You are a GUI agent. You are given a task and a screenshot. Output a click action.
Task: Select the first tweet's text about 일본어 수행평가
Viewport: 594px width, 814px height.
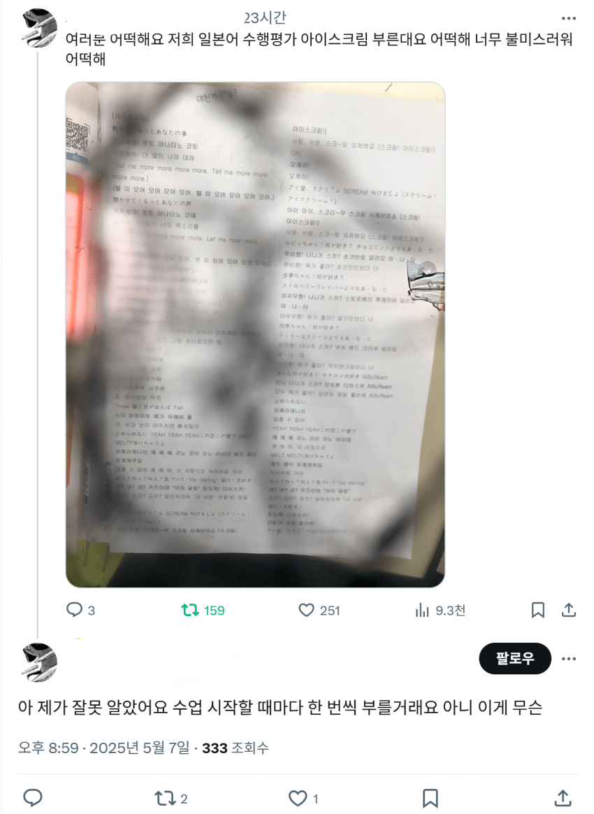point(319,49)
